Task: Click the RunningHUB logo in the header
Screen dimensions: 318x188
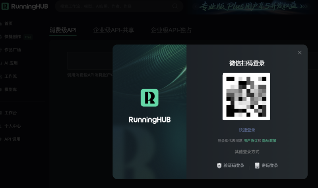Action: (25, 6)
